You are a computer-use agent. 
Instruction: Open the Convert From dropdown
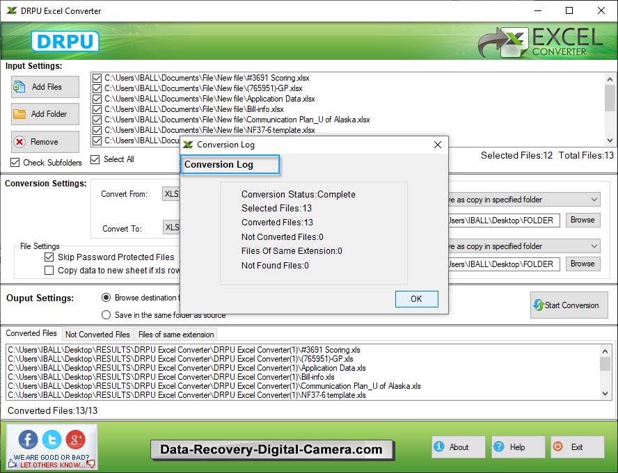[x=171, y=194]
